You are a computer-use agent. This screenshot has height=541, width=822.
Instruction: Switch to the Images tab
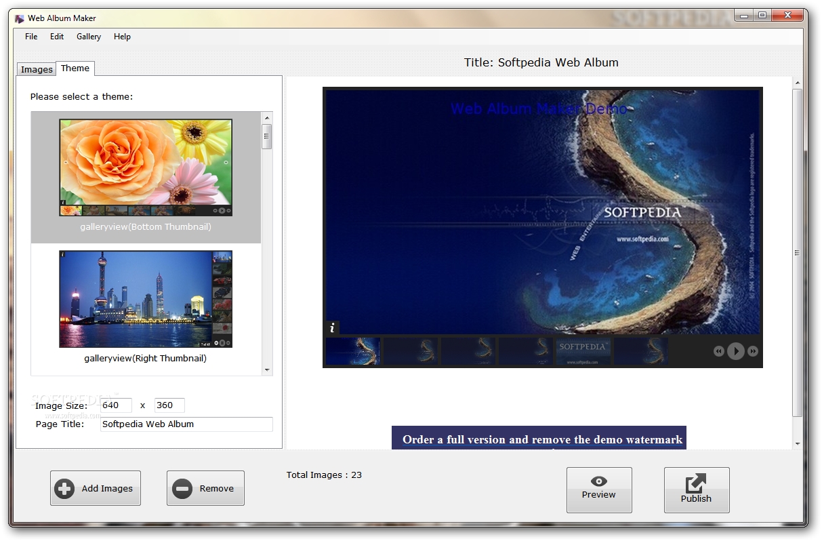tap(37, 69)
